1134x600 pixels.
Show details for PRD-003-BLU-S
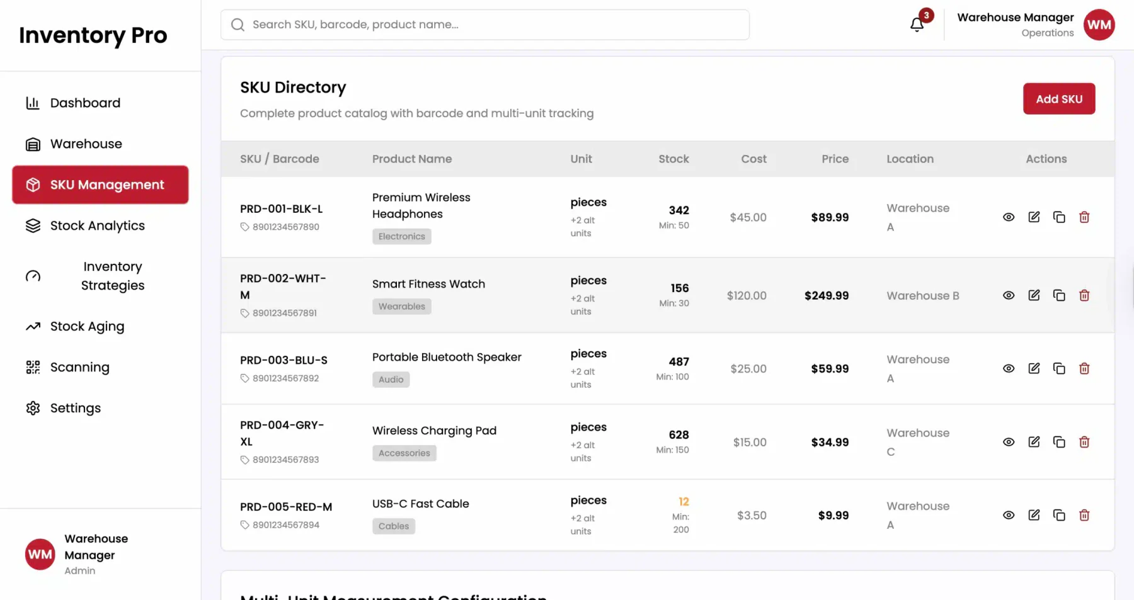pos(1009,369)
